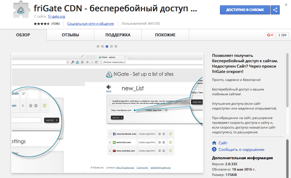
Task: Click the exclamation badge report icon
Action: pos(214,149)
